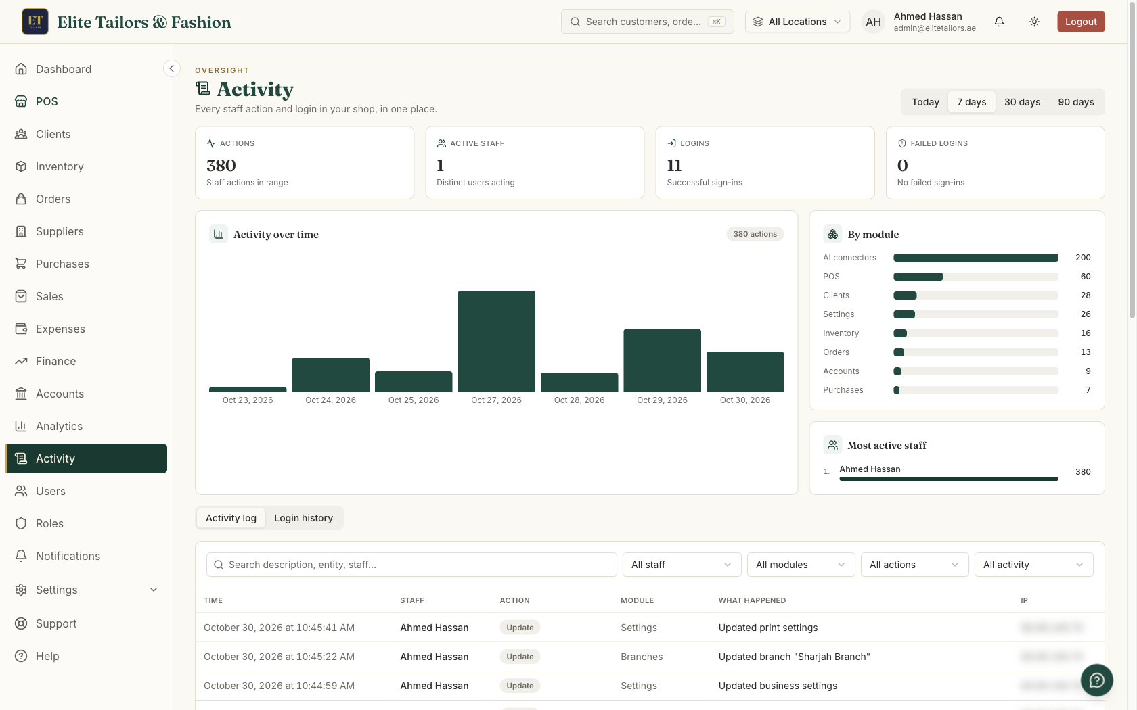The width and height of the screenshot is (1137, 710).
Task: Open the All actions filter dropdown
Action: click(914, 565)
